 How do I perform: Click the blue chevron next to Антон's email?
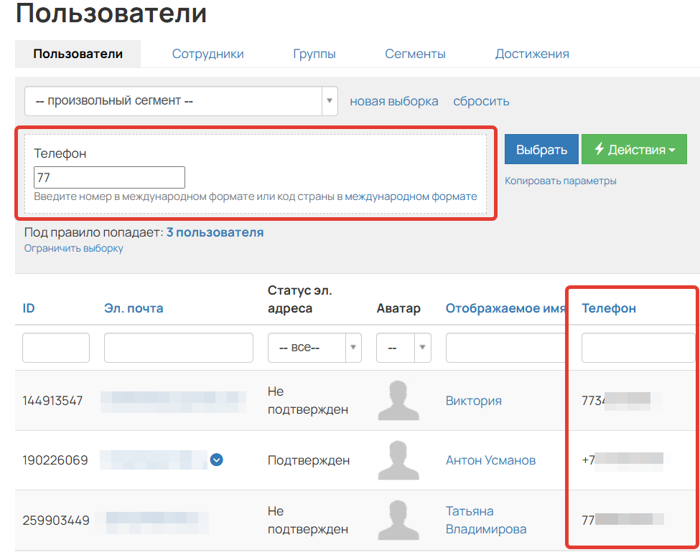[217, 460]
